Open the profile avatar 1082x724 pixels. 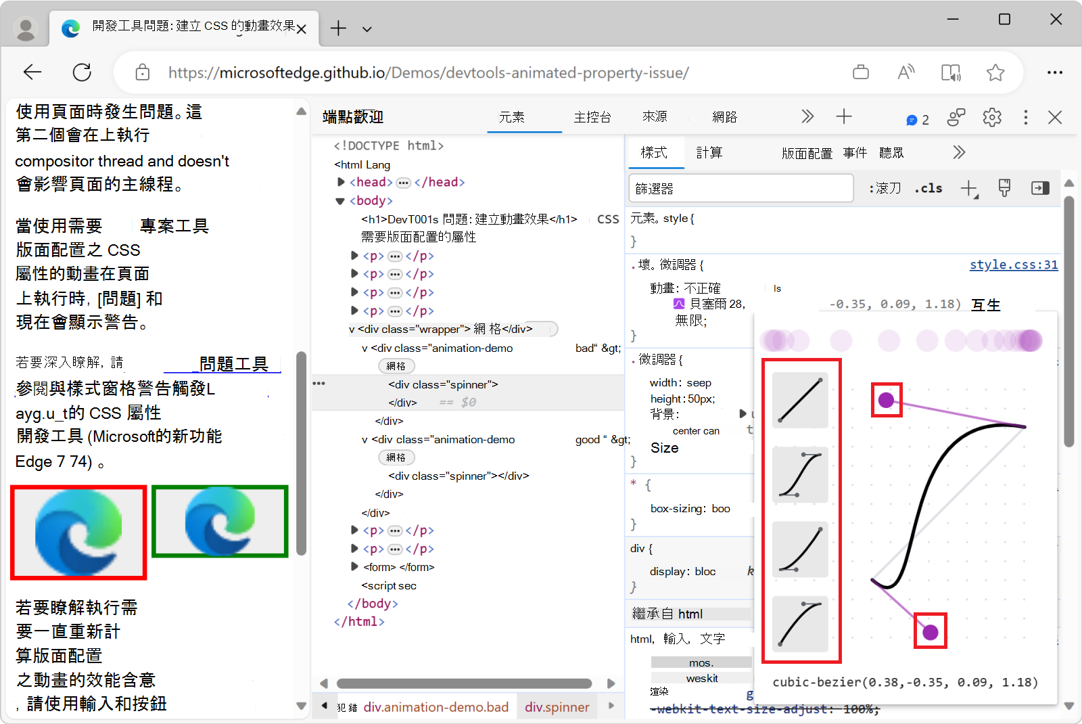click(26, 29)
